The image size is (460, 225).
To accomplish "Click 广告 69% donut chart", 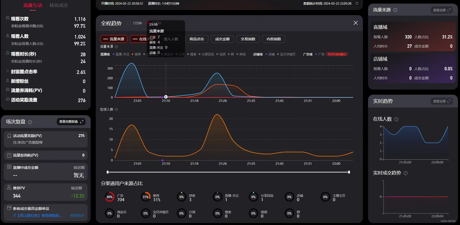I will point(110,197).
